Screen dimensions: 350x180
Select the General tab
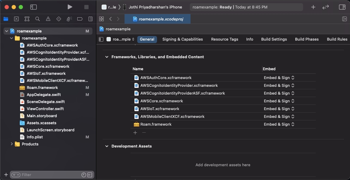coord(147,39)
